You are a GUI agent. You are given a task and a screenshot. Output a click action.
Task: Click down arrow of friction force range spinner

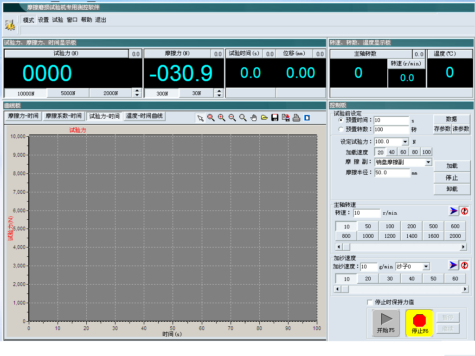coord(219,95)
